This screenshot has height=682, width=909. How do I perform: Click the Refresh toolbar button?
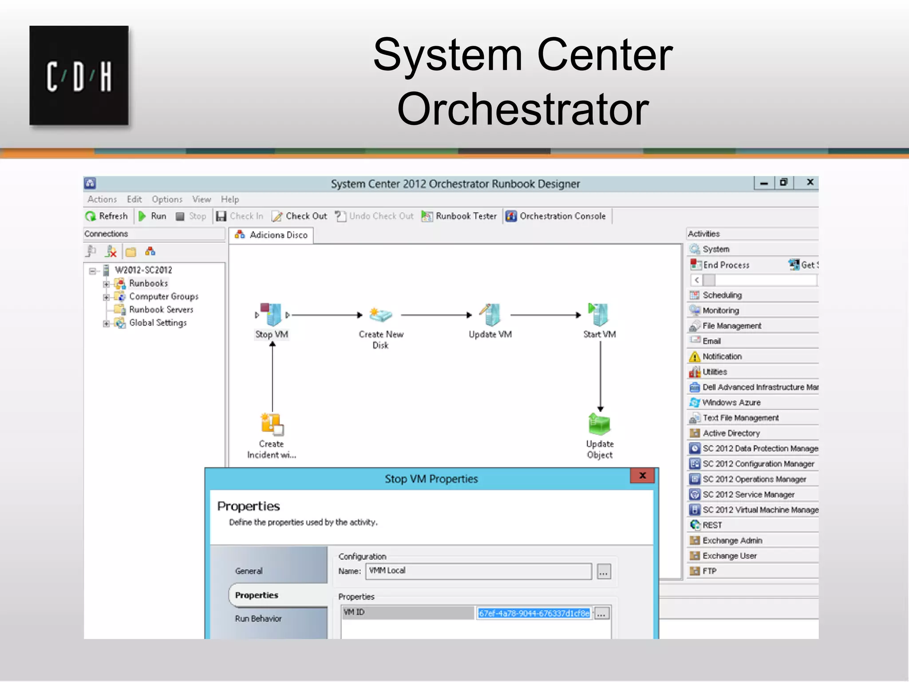tap(107, 216)
